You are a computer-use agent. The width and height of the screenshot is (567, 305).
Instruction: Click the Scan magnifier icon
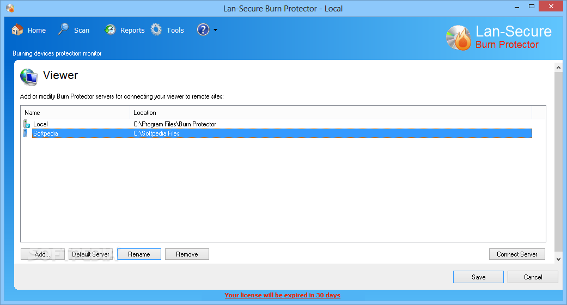pyautogui.click(x=63, y=29)
